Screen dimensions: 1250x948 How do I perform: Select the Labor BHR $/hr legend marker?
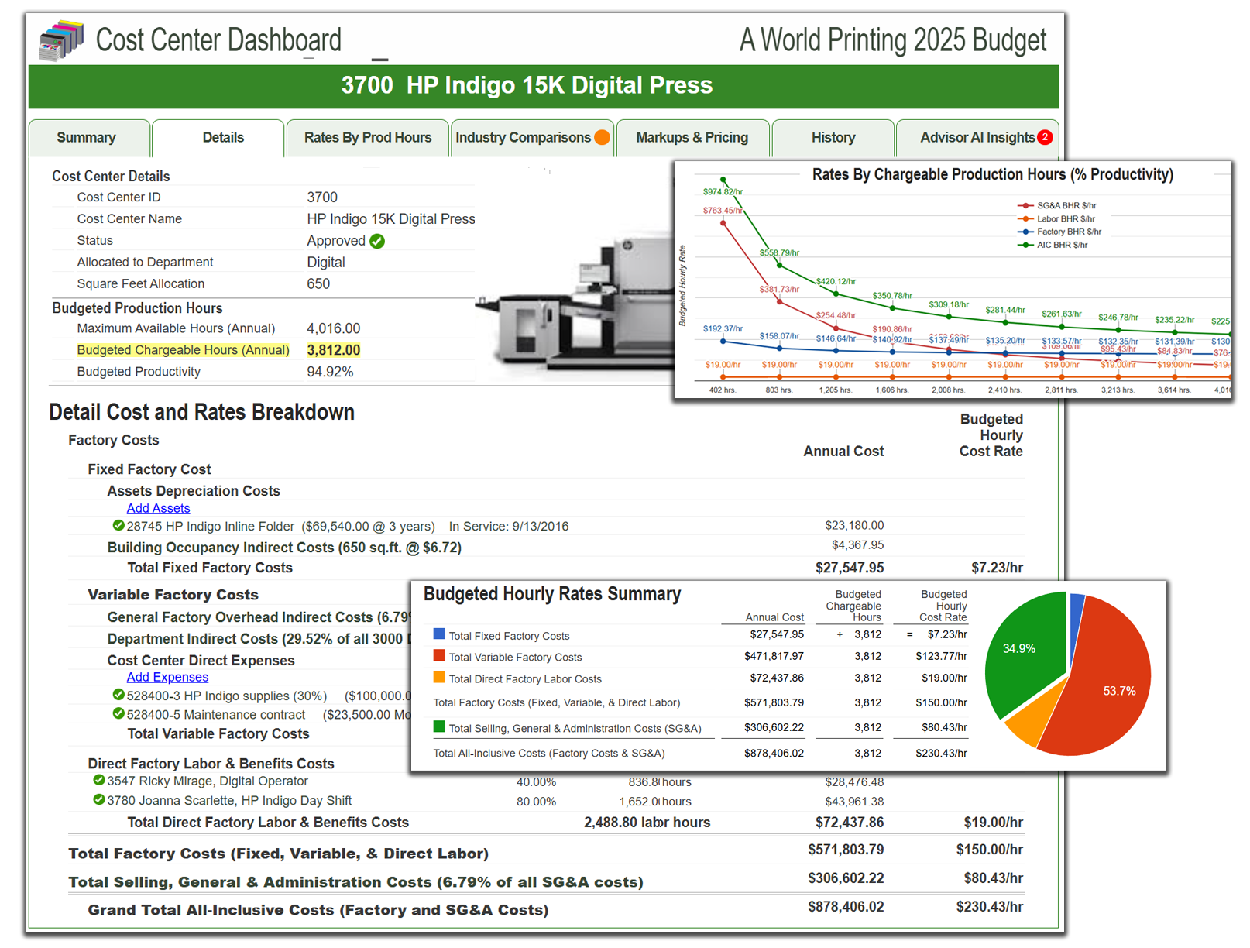[x=1024, y=218]
